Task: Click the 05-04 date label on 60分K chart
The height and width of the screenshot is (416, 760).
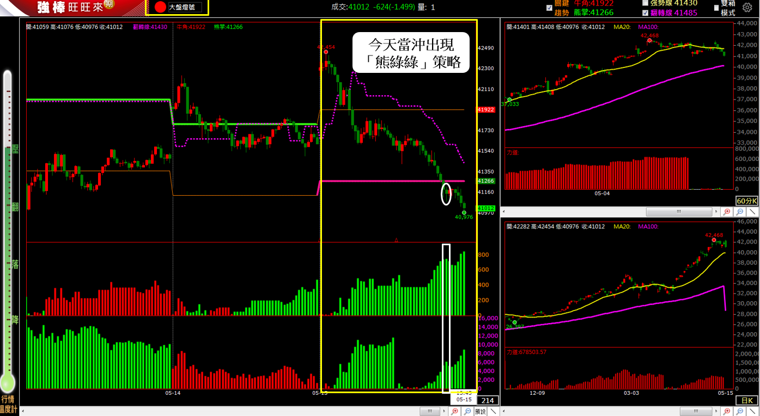Action: tap(601, 193)
